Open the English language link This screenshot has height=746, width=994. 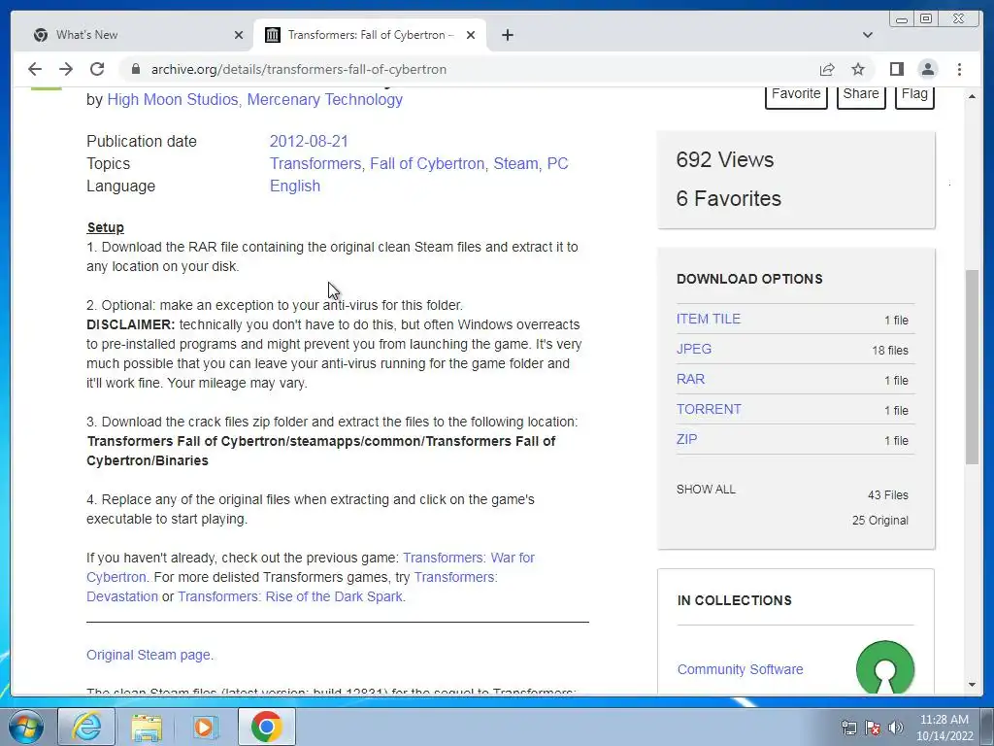click(295, 186)
